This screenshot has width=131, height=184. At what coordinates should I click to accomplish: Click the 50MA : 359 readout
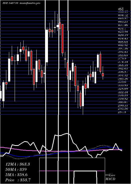16,170
